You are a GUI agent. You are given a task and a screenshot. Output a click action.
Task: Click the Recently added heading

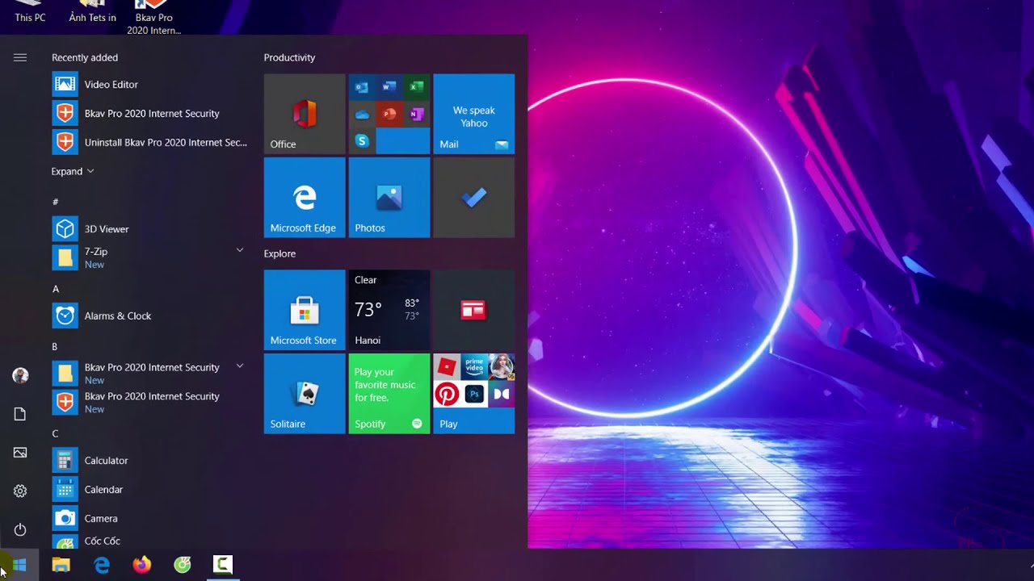(x=85, y=57)
